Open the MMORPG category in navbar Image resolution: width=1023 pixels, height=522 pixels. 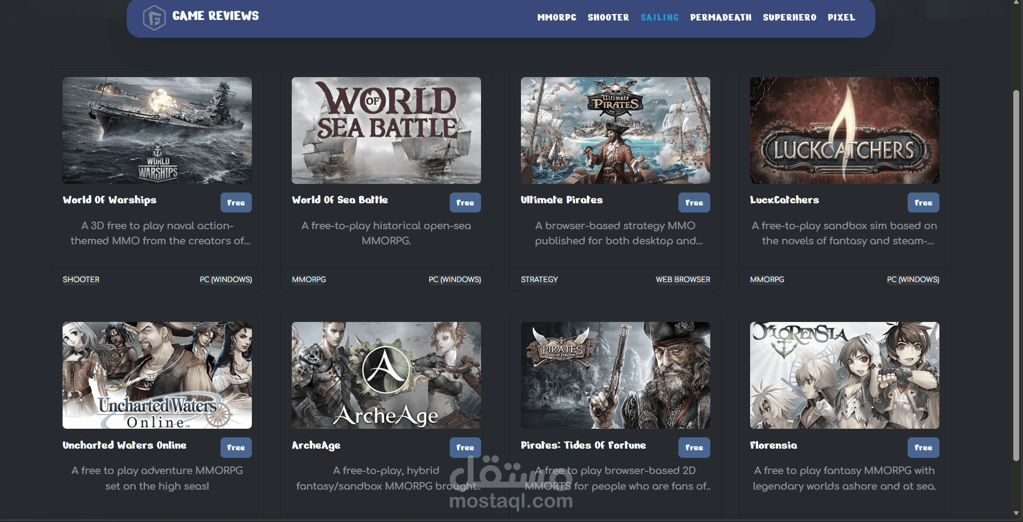(557, 17)
